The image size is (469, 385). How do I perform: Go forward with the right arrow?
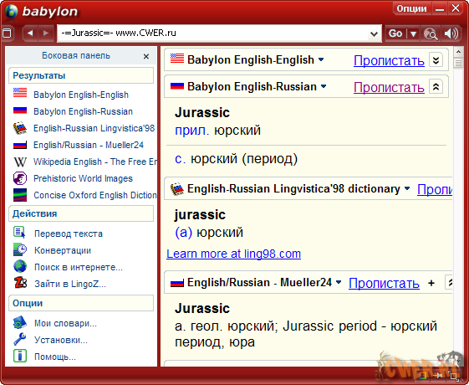pos(46,33)
